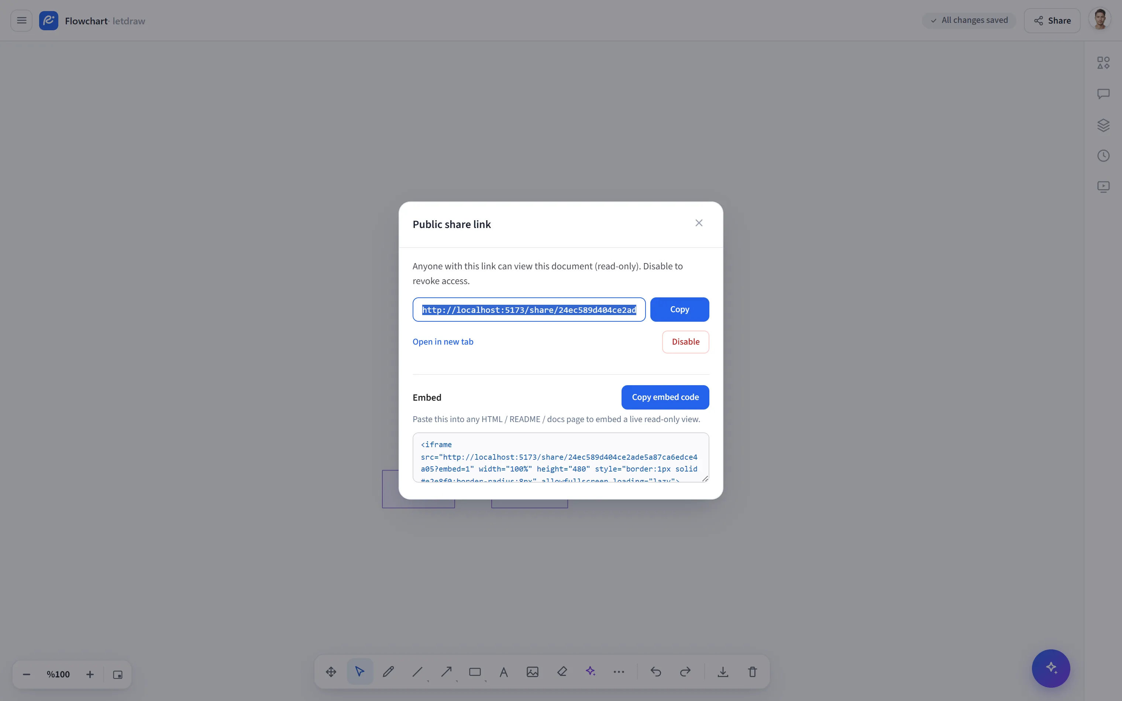Screen dimensions: 1122x701
Task: Toggle the minimap view button
Action: [x=118, y=674]
